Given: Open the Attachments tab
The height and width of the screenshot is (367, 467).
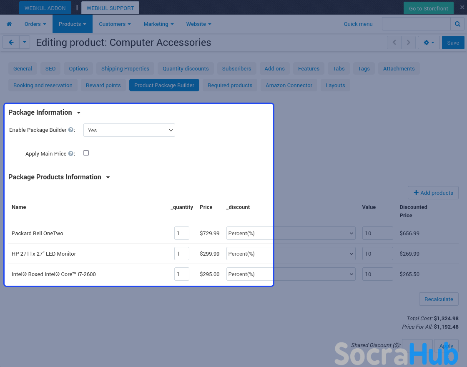Looking at the screenshot, I should click(x=399, y=68).
